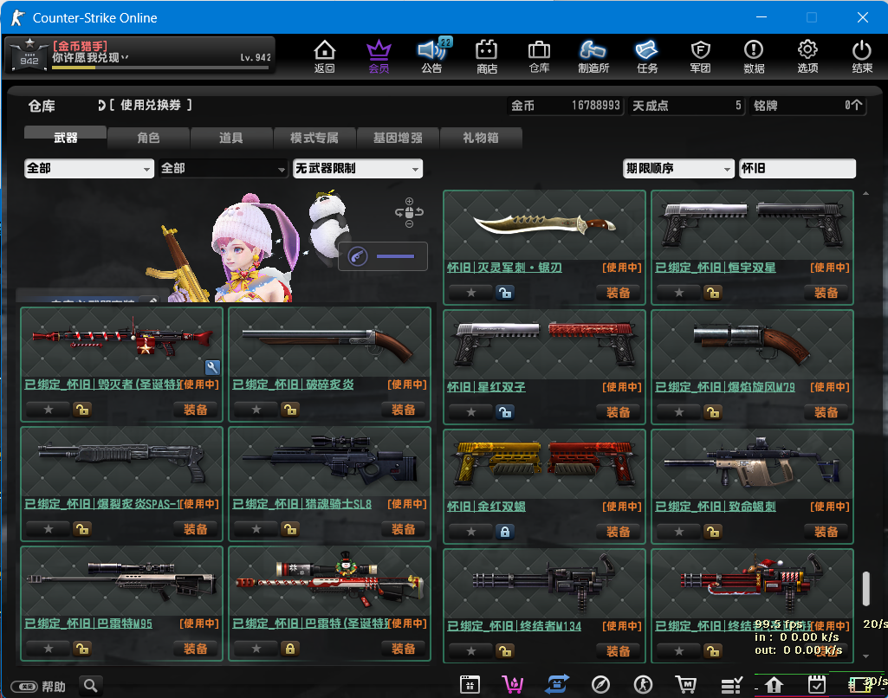Open the 无武器限制 dropdown
The height and width of the screenshot is (698, 888).
point(357,168)
